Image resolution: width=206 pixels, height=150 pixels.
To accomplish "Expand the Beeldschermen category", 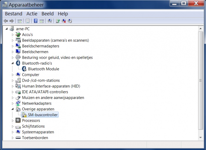I will [x=13, y=52].
